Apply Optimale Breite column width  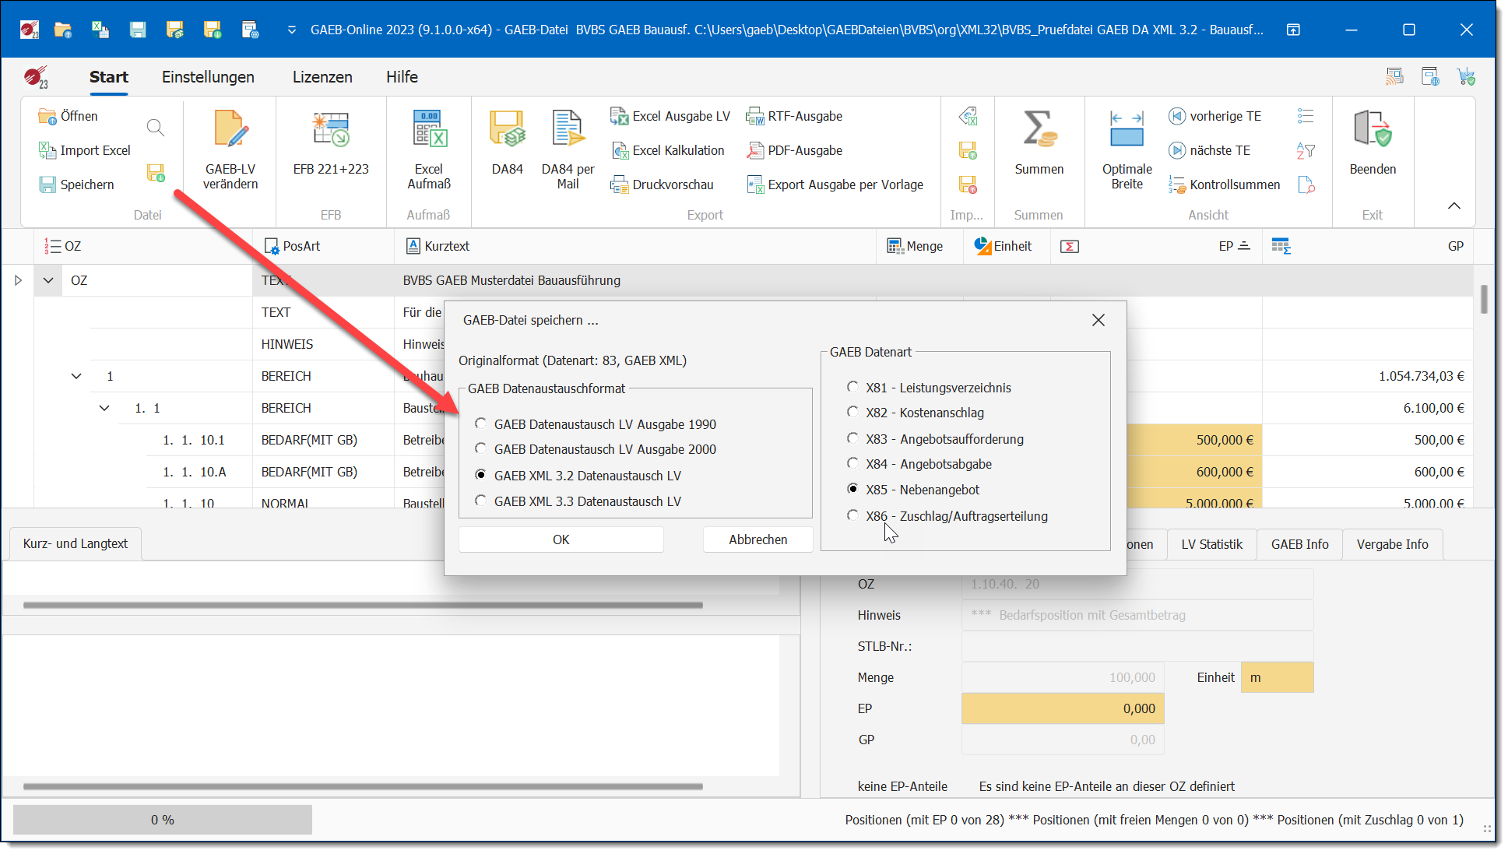(1127, 131)
